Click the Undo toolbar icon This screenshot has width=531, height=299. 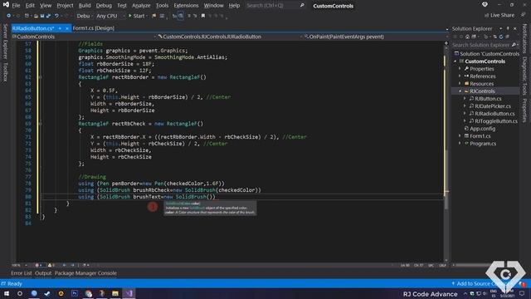point(56,16)
